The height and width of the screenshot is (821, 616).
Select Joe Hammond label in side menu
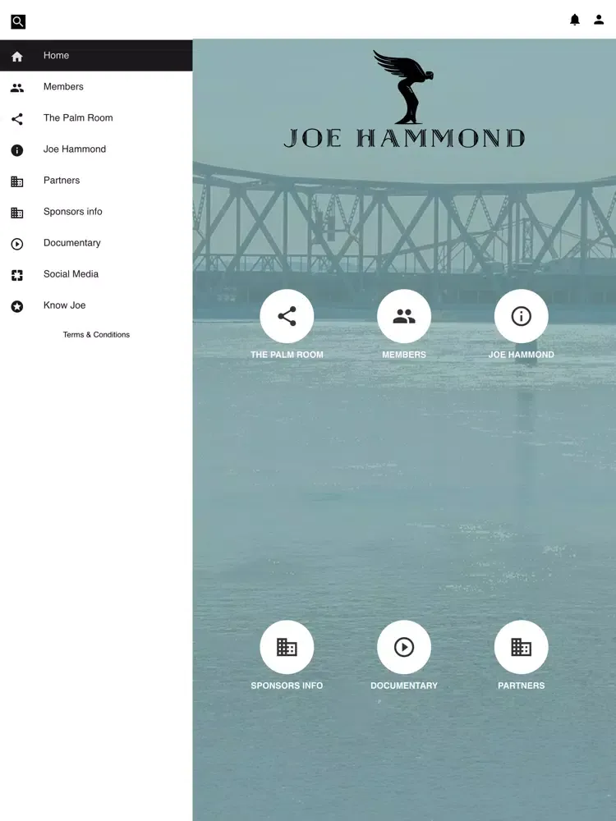(75, 149)
